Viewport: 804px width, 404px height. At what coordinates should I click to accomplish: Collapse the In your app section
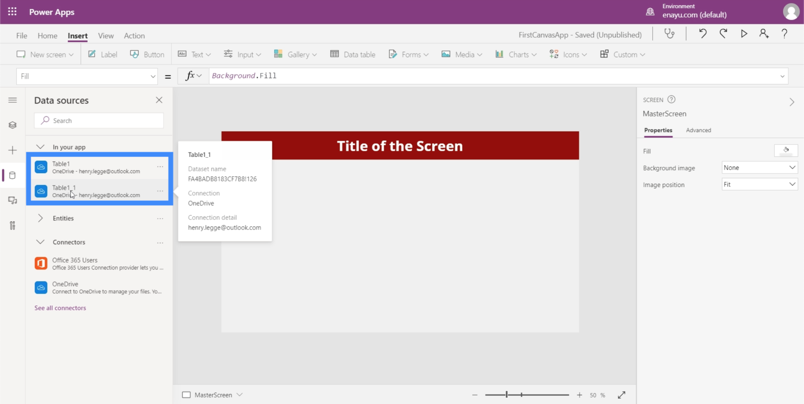41,147
